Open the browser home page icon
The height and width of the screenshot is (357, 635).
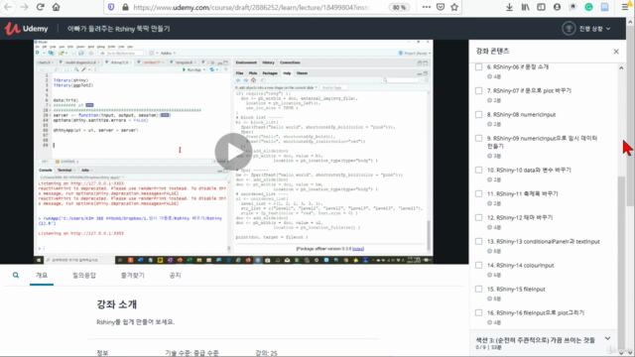point(56,7)
